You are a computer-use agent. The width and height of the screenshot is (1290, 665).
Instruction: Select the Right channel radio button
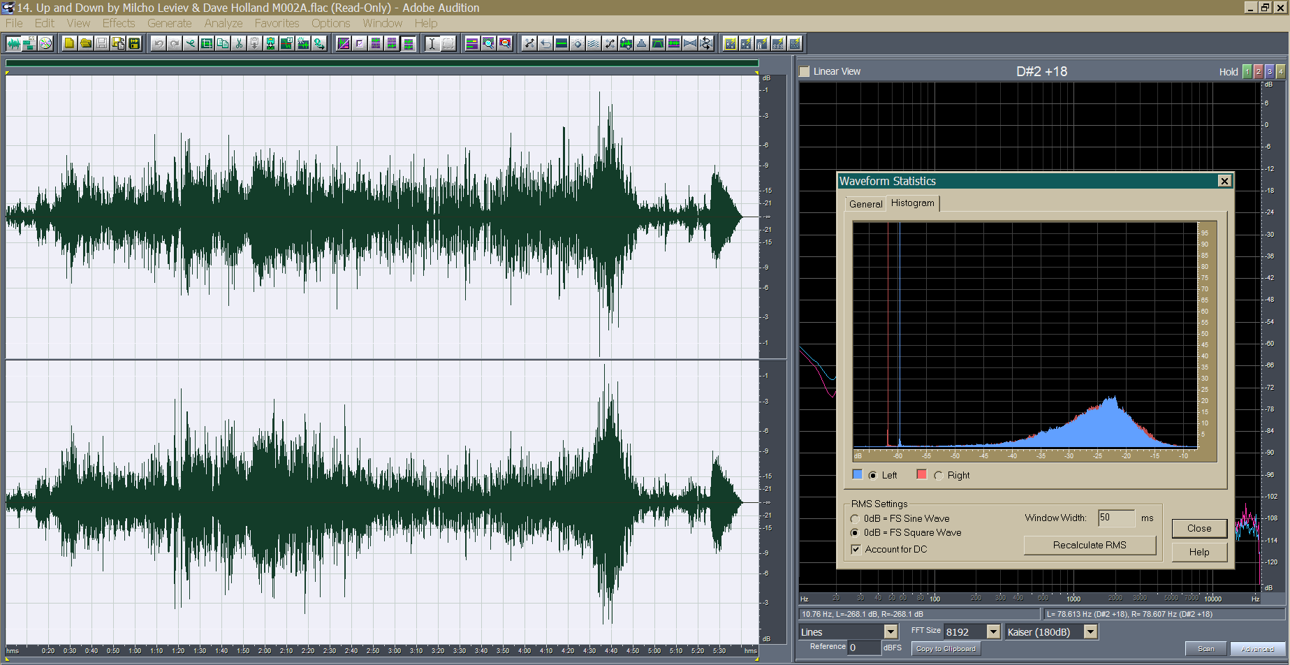point(939,476)
